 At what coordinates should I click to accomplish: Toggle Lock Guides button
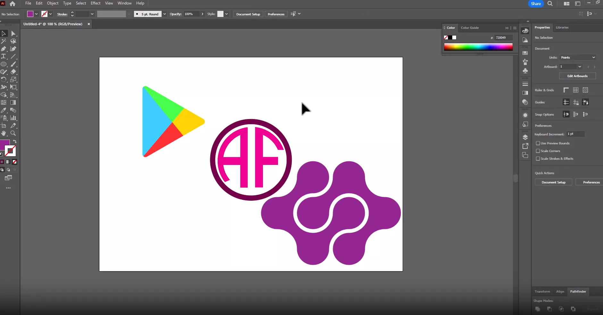[576, 102]
